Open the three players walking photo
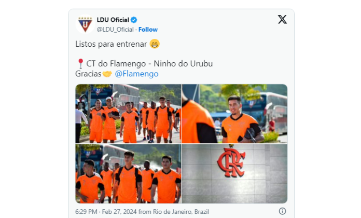361x218 pixels. pyautogui.click(x=128, y=174)
